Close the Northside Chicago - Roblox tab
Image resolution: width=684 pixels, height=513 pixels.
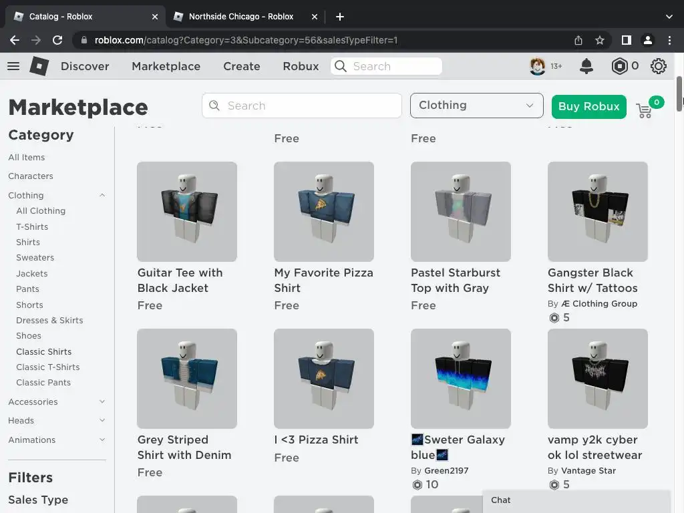(x=315, y=17)
